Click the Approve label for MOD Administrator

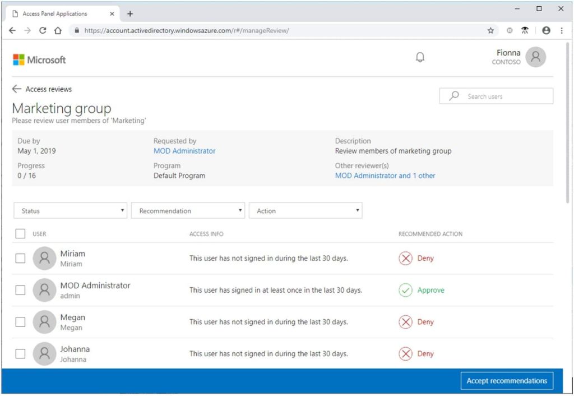(x=431, y=290)
